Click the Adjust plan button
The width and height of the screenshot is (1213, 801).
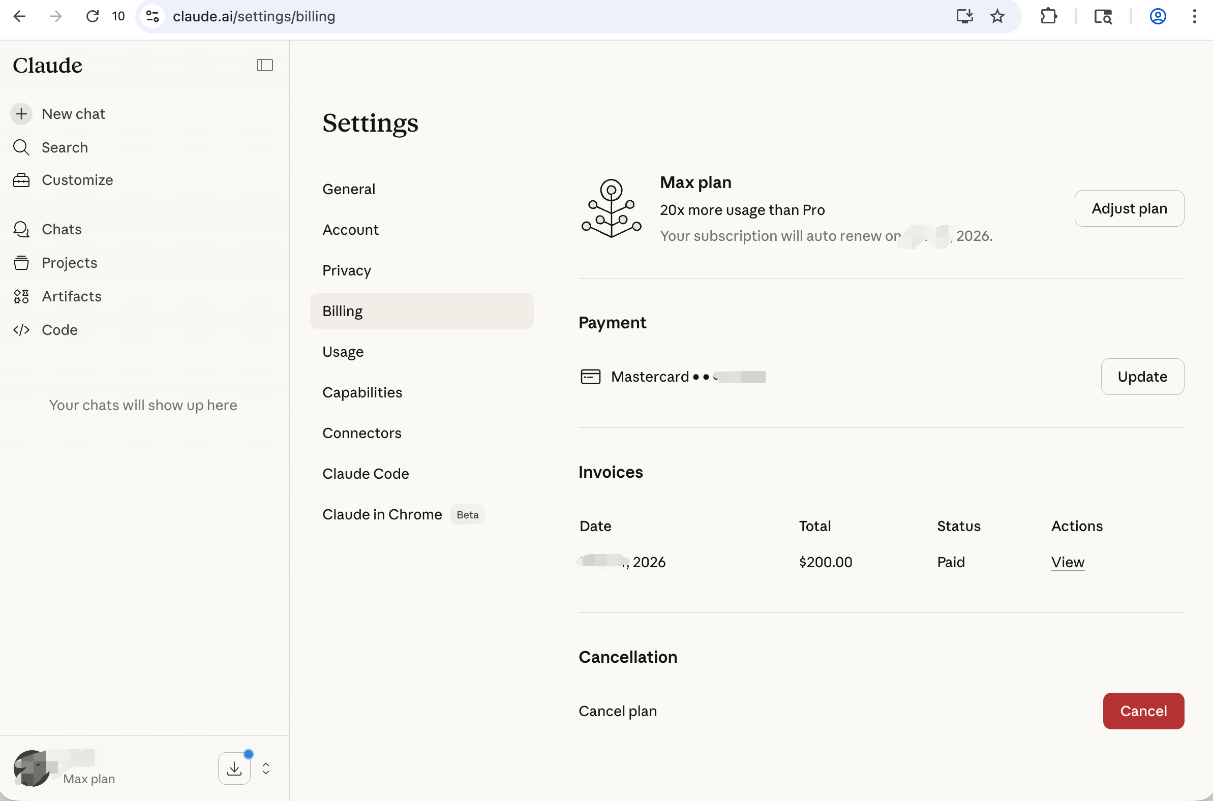1129,208
